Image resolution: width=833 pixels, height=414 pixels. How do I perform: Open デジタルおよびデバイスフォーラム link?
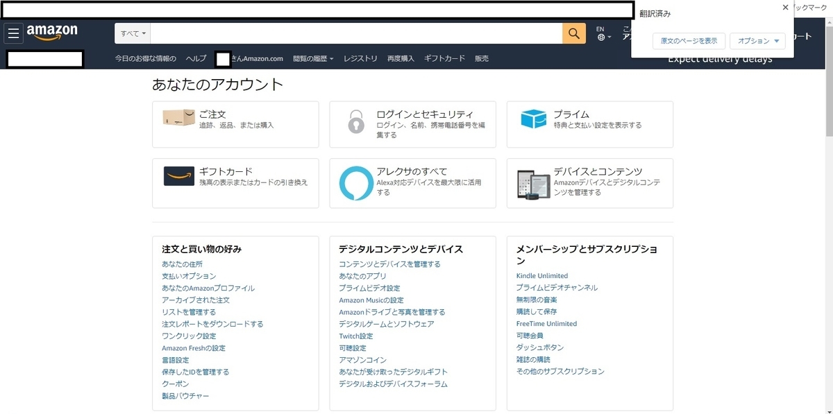(x=393, y=383)
